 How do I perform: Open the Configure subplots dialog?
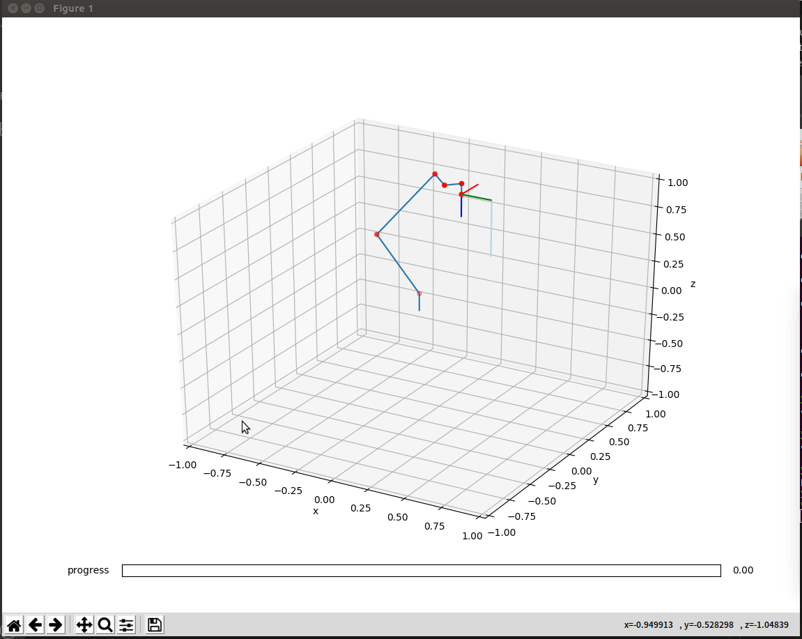tap(126, 624)
